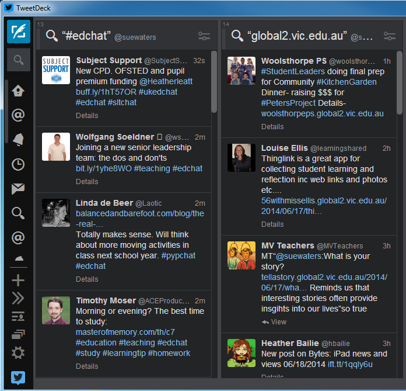Select the @ icon under the sidebar magnifier
Screen dimensions: 406x391
18,238
